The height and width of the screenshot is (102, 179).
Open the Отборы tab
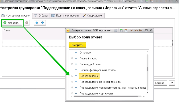tap(41, 16)
